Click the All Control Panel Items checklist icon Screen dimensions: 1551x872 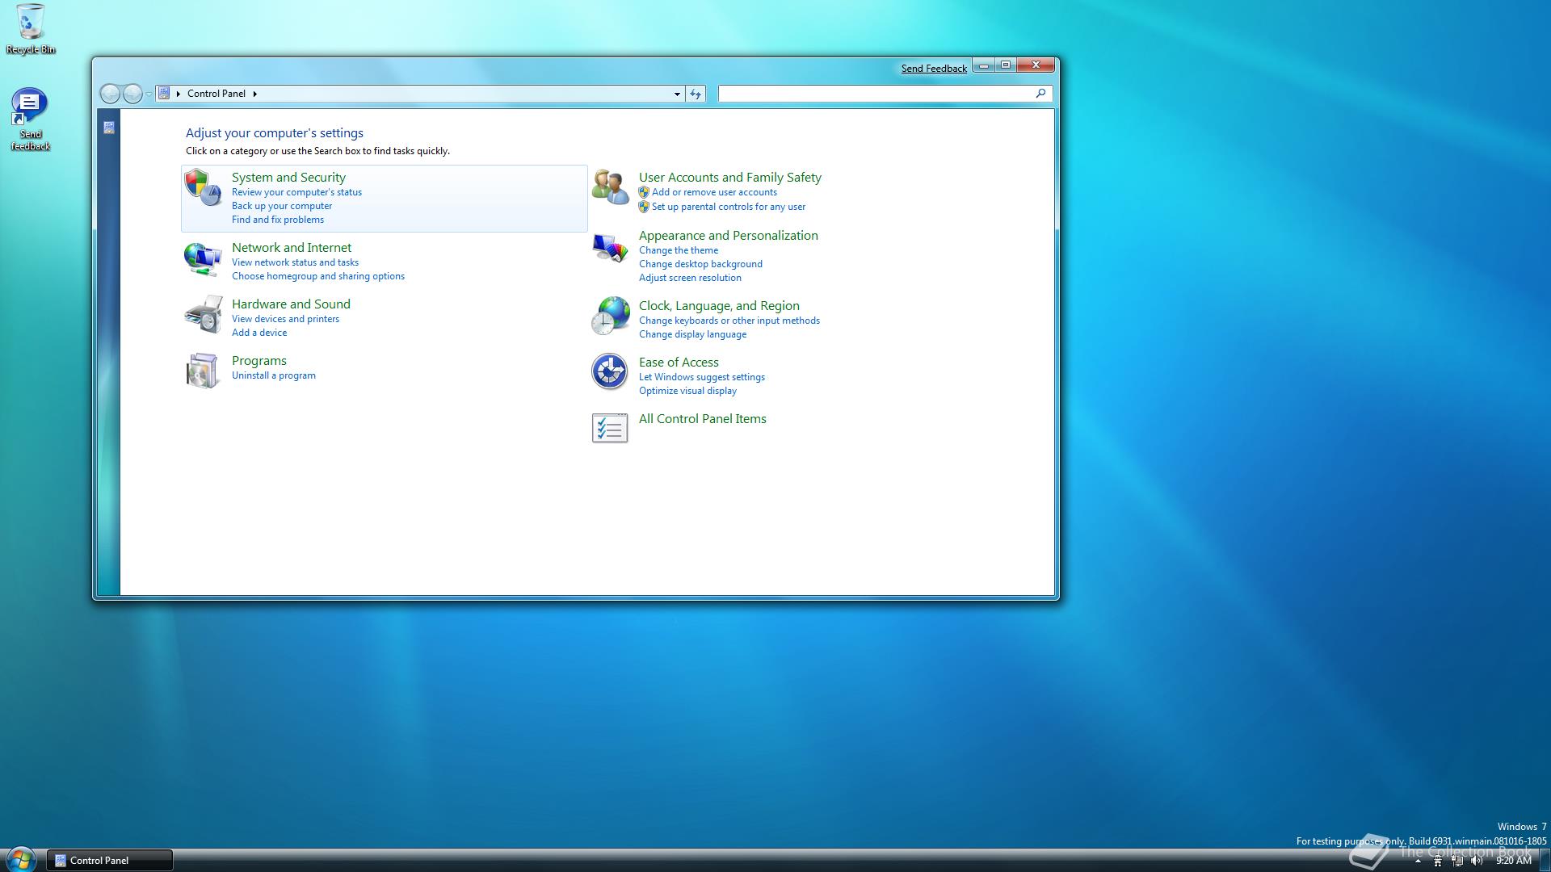[609, 428]
